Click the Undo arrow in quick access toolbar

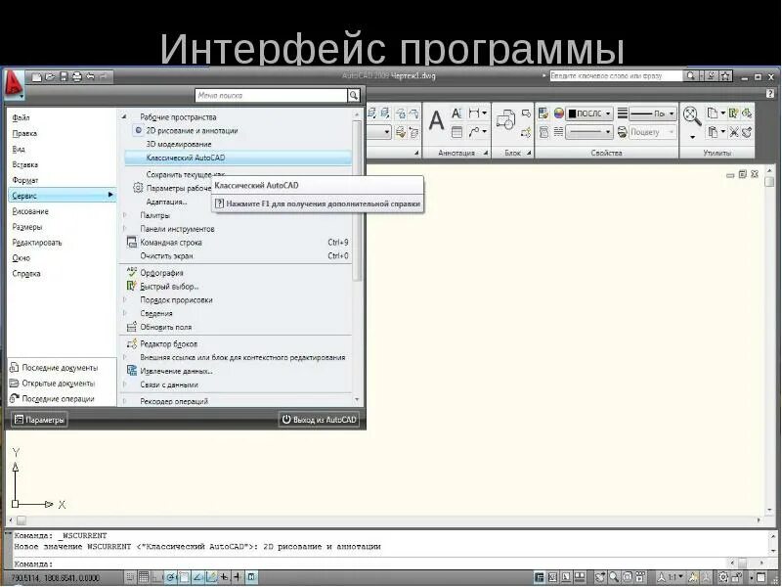click(90, 77)
